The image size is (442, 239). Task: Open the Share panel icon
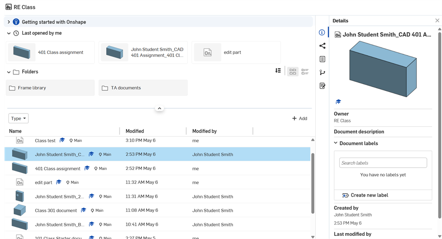click(322, 46)
